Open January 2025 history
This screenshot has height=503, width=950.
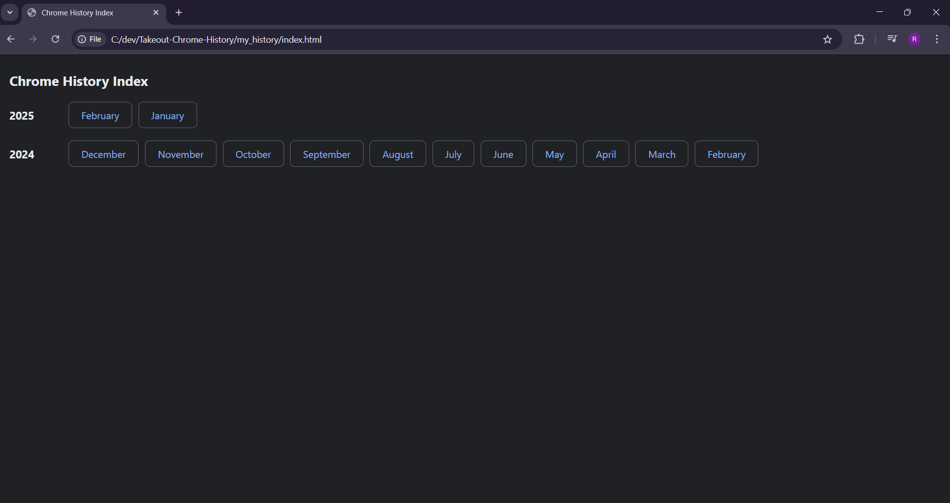(x=168, y=115)
